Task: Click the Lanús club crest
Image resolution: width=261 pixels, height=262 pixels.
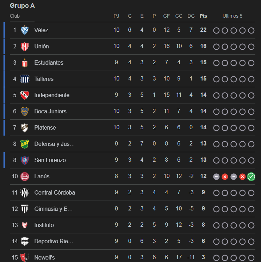Action: pos(25,176)
